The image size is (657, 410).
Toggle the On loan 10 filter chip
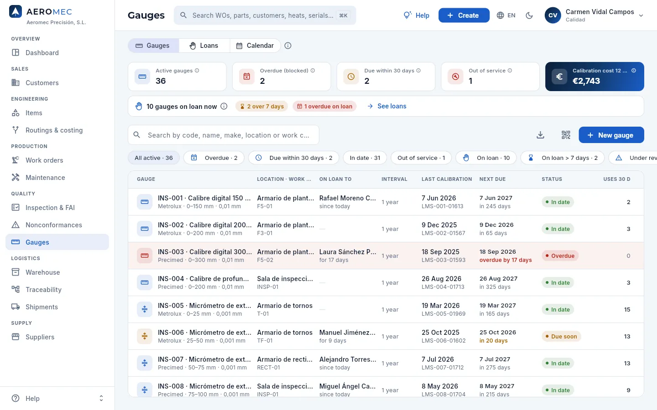point(486,158)
